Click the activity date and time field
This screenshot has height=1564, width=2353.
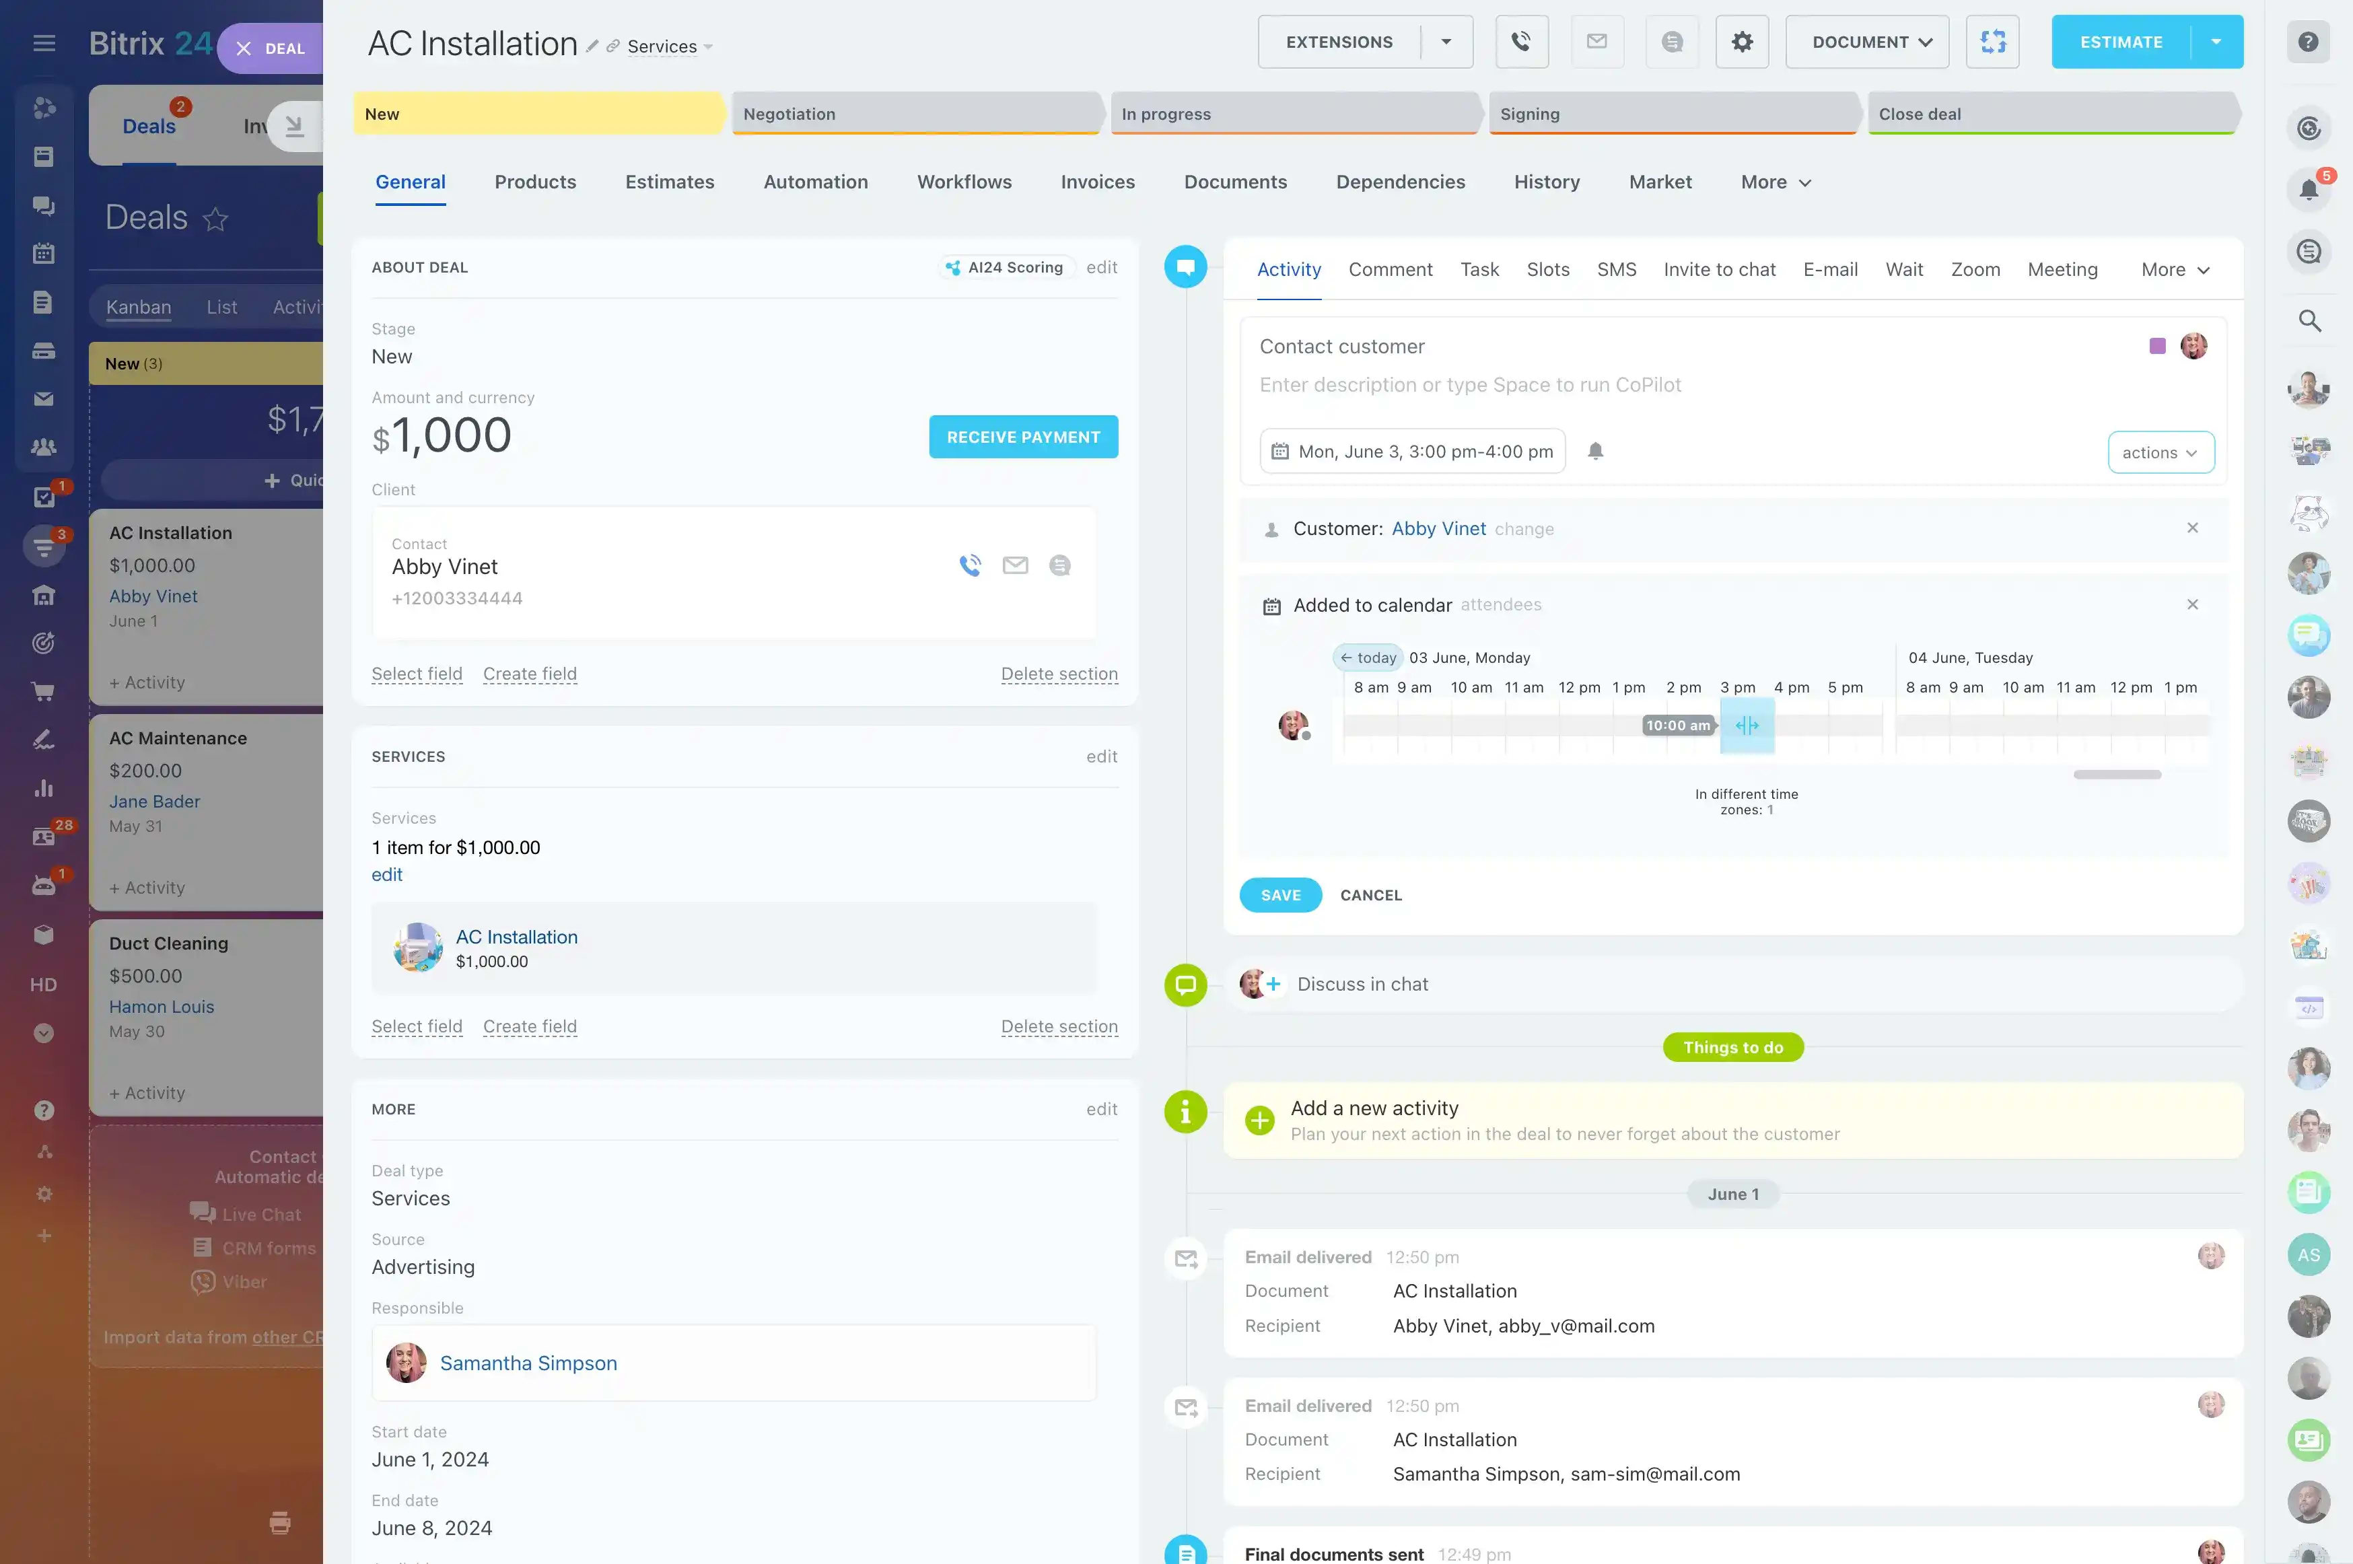pos(1411,452)
